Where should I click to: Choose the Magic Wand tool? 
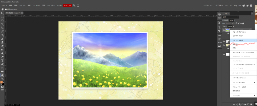[x=2, y=24]
